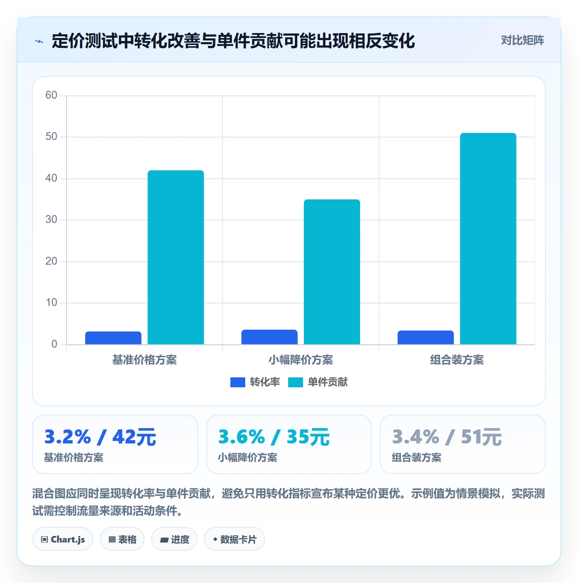
Task: Click the 转化率 bar for 基准价格方案
Action: 113,338
